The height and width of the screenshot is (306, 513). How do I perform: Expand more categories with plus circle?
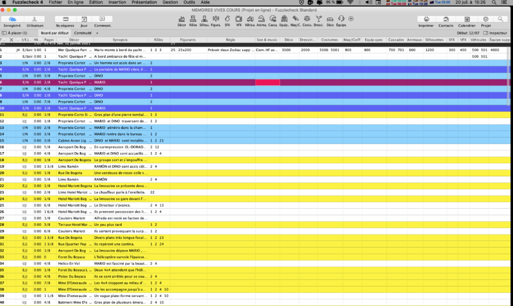[351, 19]
